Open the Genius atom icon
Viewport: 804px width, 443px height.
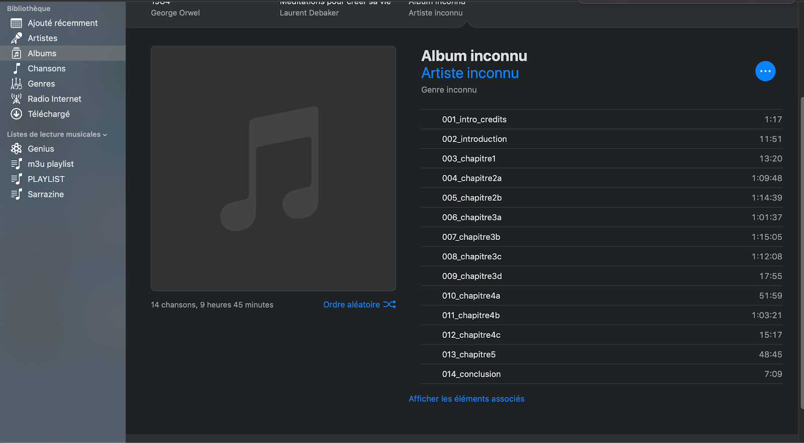click(x=16, y=149)
